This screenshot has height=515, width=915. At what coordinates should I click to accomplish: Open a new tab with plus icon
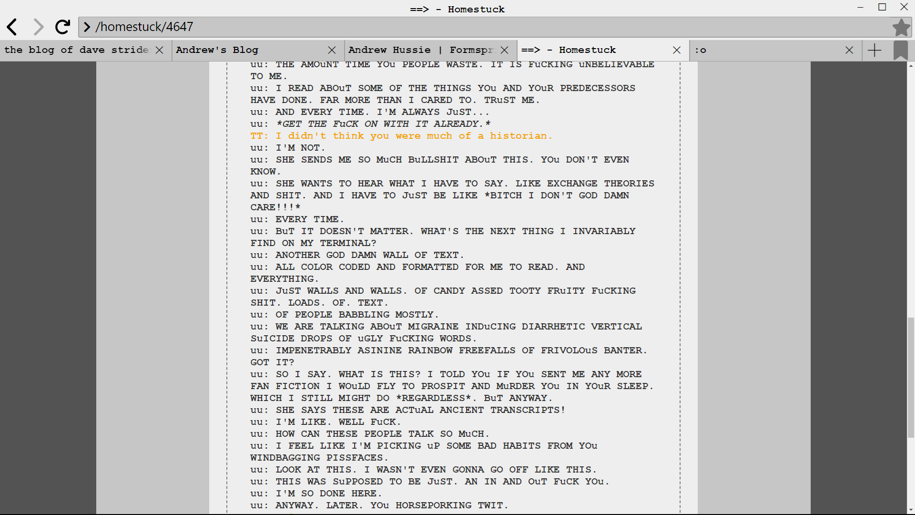[874, 50]
